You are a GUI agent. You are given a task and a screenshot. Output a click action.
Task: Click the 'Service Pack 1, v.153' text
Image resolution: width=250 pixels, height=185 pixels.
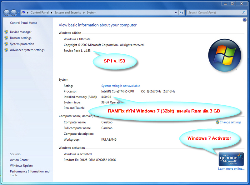77,51
